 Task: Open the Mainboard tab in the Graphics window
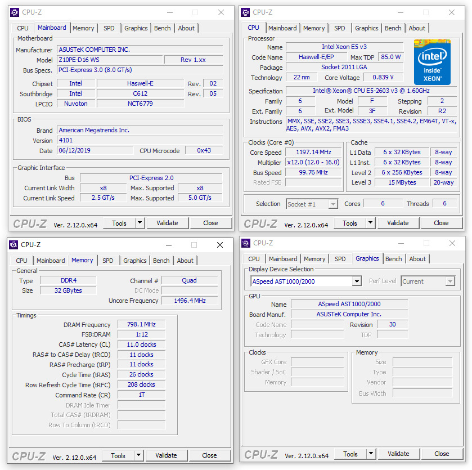click(283, 259)
